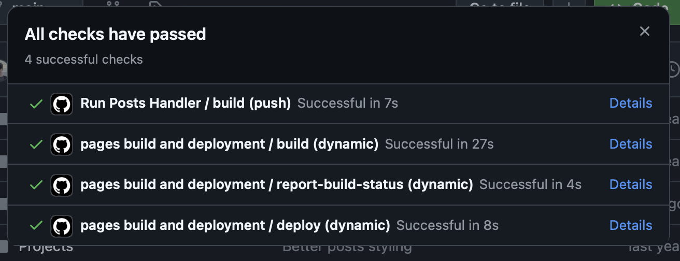Click GitHub logo next to pages build (dynamic)

[61, 144]
